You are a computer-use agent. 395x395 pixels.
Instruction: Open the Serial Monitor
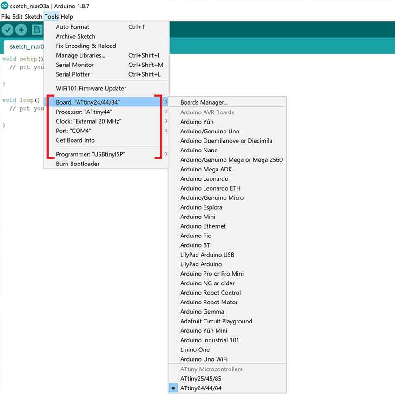point(105,65)
